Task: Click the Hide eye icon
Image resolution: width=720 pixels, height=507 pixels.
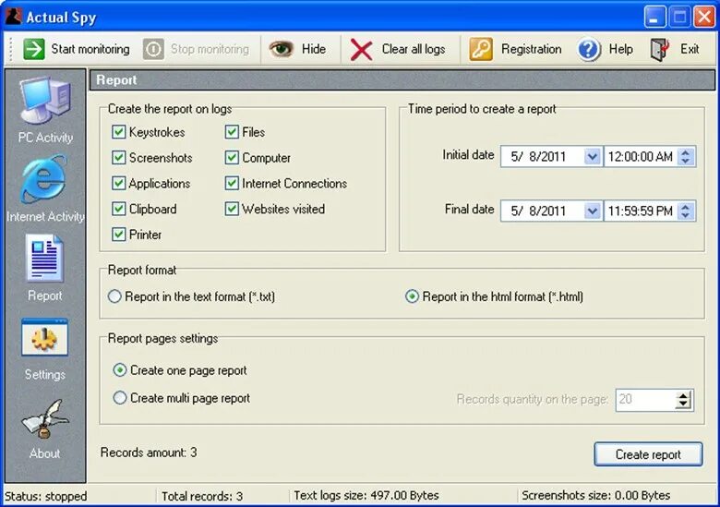Action: pyautogui.click(x=281, y=49)
